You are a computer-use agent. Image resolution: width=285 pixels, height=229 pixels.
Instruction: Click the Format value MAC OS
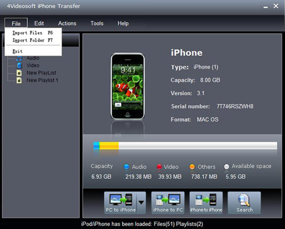(208, 120)
